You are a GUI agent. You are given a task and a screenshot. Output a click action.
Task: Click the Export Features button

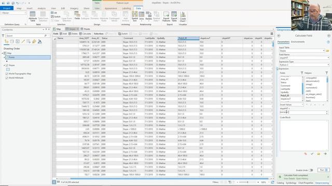coord(166,17)
